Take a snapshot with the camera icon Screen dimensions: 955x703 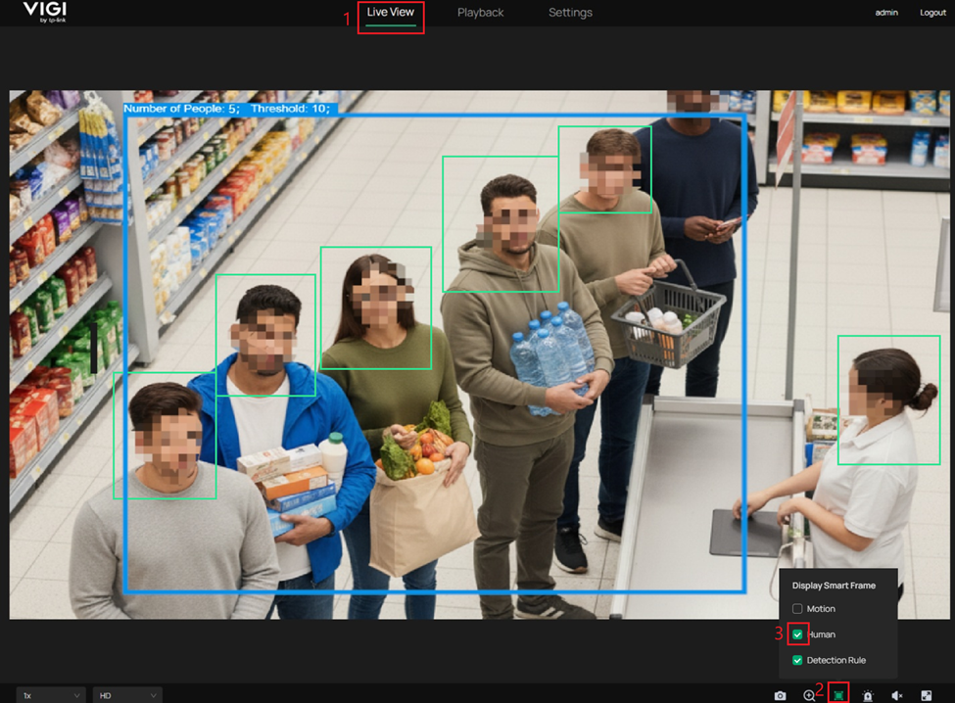point(780,695)
